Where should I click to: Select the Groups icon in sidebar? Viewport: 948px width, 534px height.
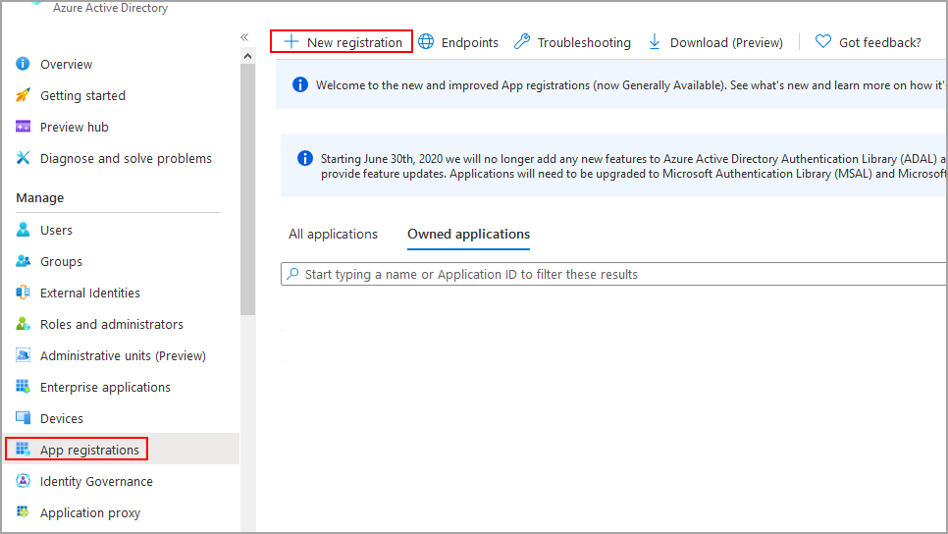tap(23, 261)
